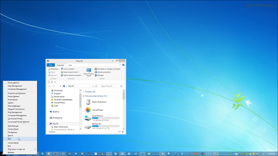This screenshot has height=156, width=278.
Task: Switch to the View ribbon tab
Action: coord(70,65)
